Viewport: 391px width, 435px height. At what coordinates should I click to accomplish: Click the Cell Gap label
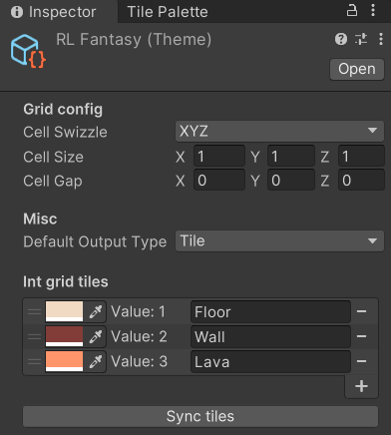[53, 182]
